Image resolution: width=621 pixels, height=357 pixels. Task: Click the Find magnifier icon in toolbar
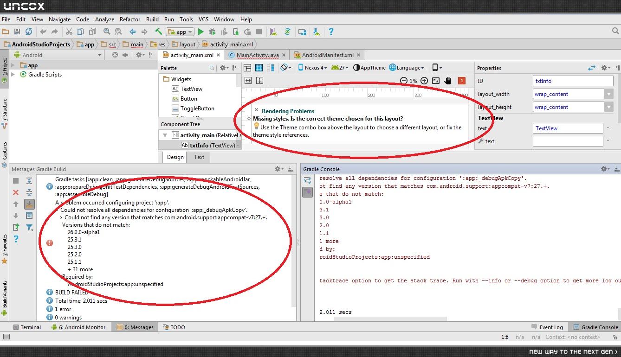[107, 32]
